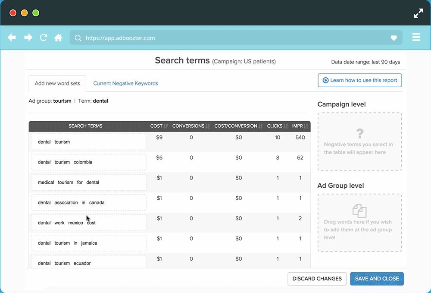Image resolution: width=431 pixels, height=293 pixels.
Task: Click the green macOS maximize button
Action: 36,13
